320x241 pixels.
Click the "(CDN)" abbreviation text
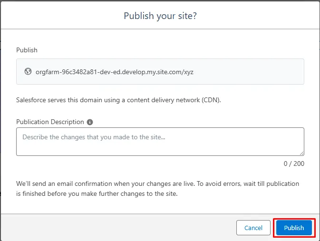(x=211, y=100)
